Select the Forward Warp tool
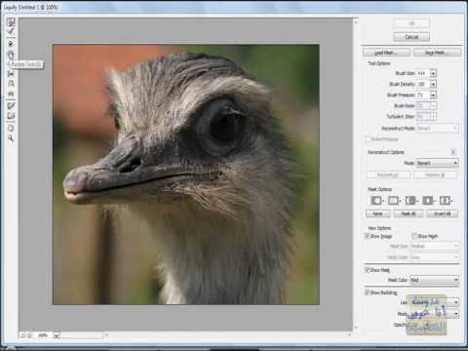 pos(11,21)
